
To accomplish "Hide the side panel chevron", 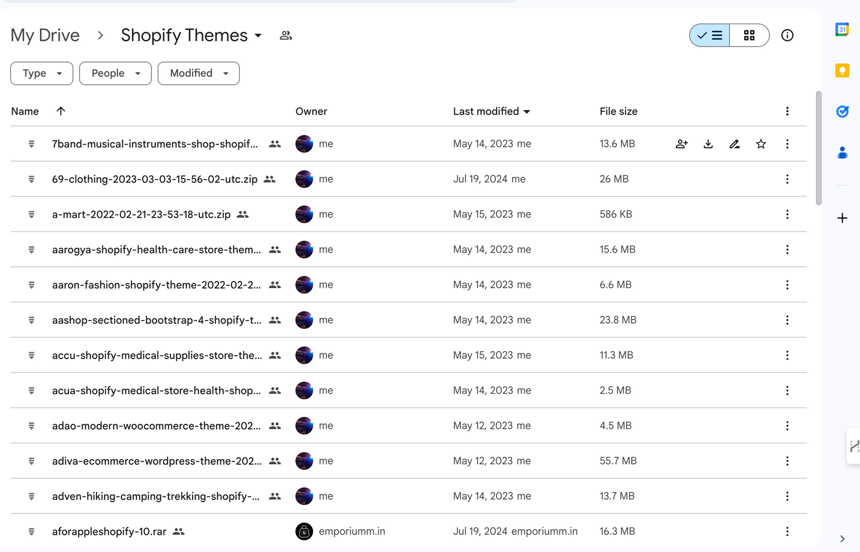I will [x=842, y=539].
